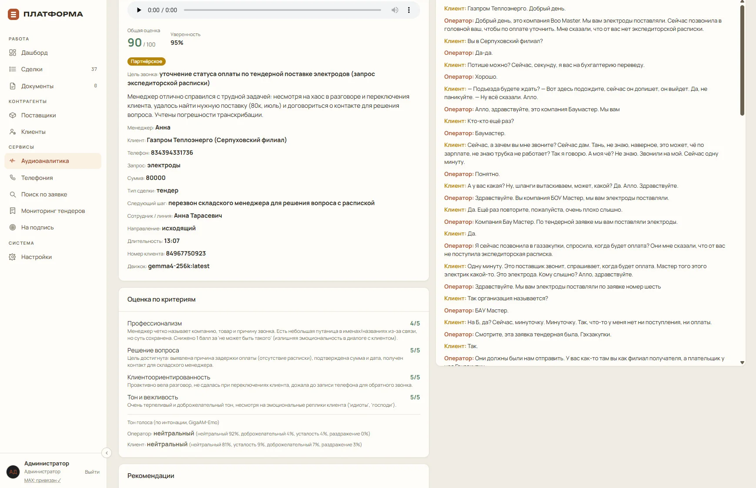Go to Мониторинг тендеров
Screen dimensions: 756x488
pos(53,211)
